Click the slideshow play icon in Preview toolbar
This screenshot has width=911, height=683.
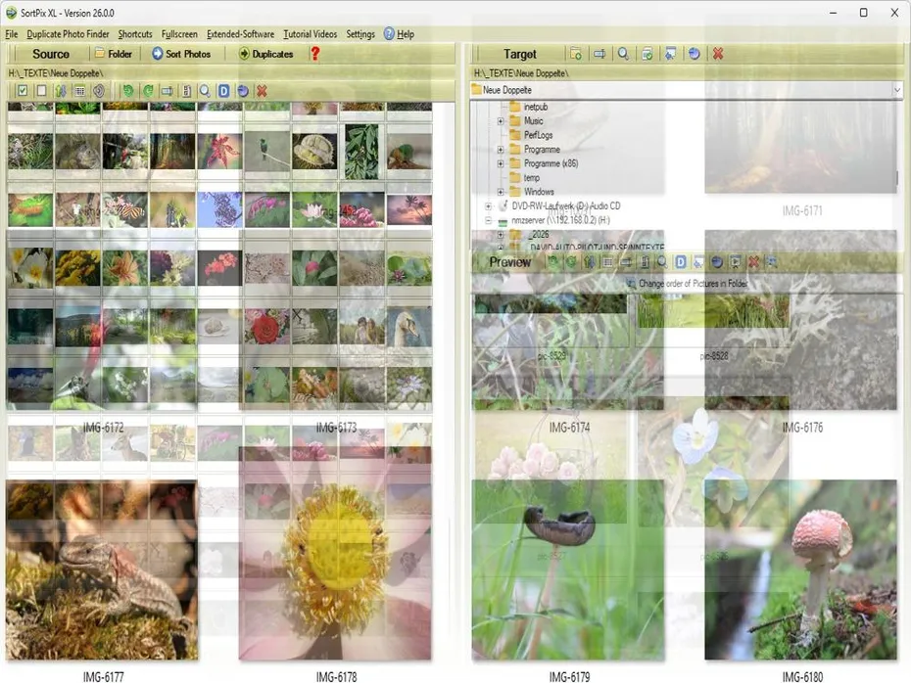pos(735,262)
